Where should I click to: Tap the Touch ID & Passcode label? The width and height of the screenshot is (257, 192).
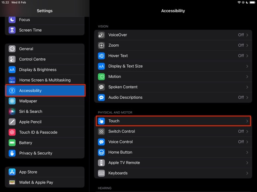38,132
